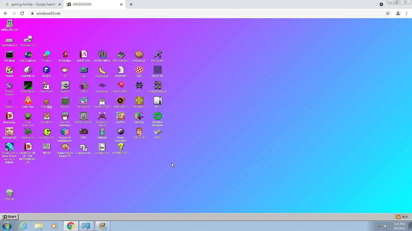Open the Chrome taskbar button
The image size is (412, 231).
(71, 226)
